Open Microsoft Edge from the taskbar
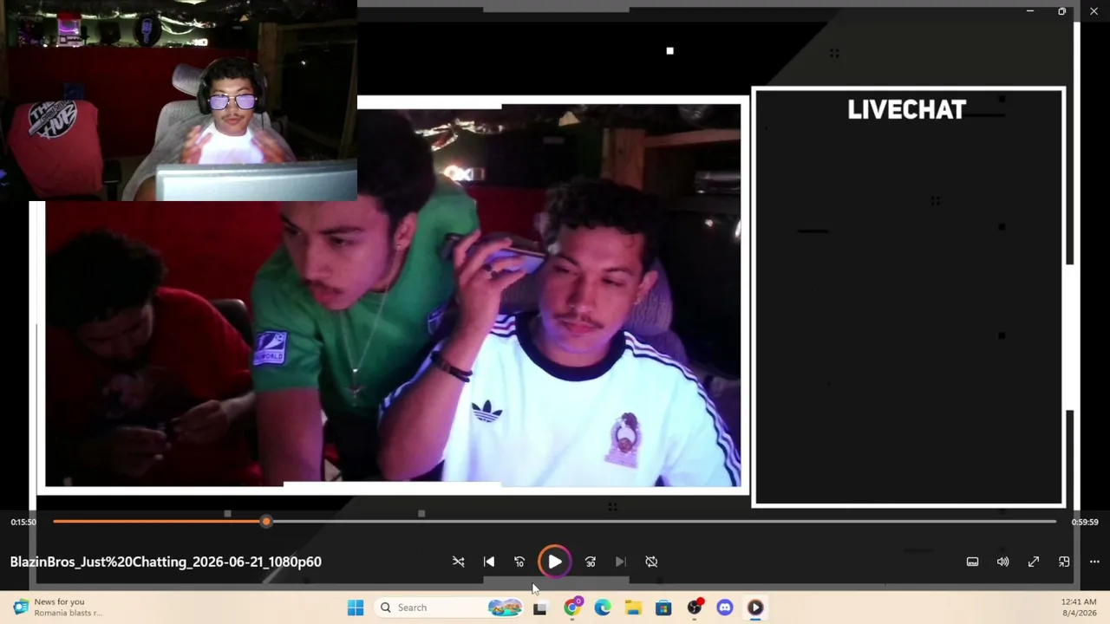The image size is (1110, 624). click(603, 608)
